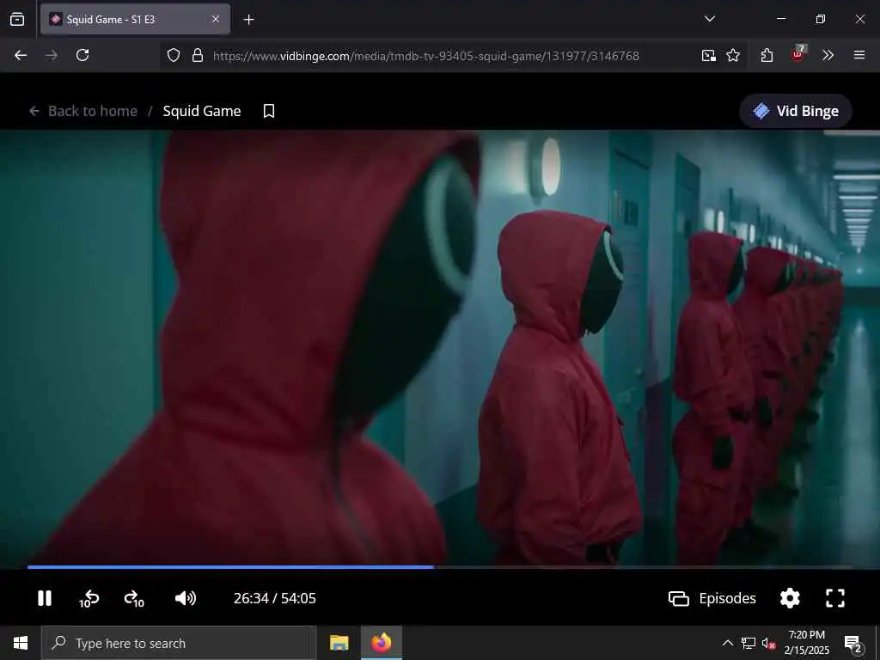
Task: Open the network status tray icon
Action: click(749, 643)
